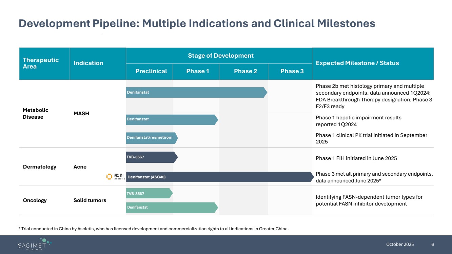Click the TVB-3567 bar in the Solid tumors row
The image size is (452, 254).
(149, 194)
